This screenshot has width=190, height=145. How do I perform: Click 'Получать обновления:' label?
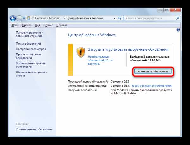[82, 90]
